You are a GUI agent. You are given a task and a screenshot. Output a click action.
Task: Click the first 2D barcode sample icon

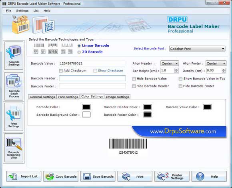(36, 51)
